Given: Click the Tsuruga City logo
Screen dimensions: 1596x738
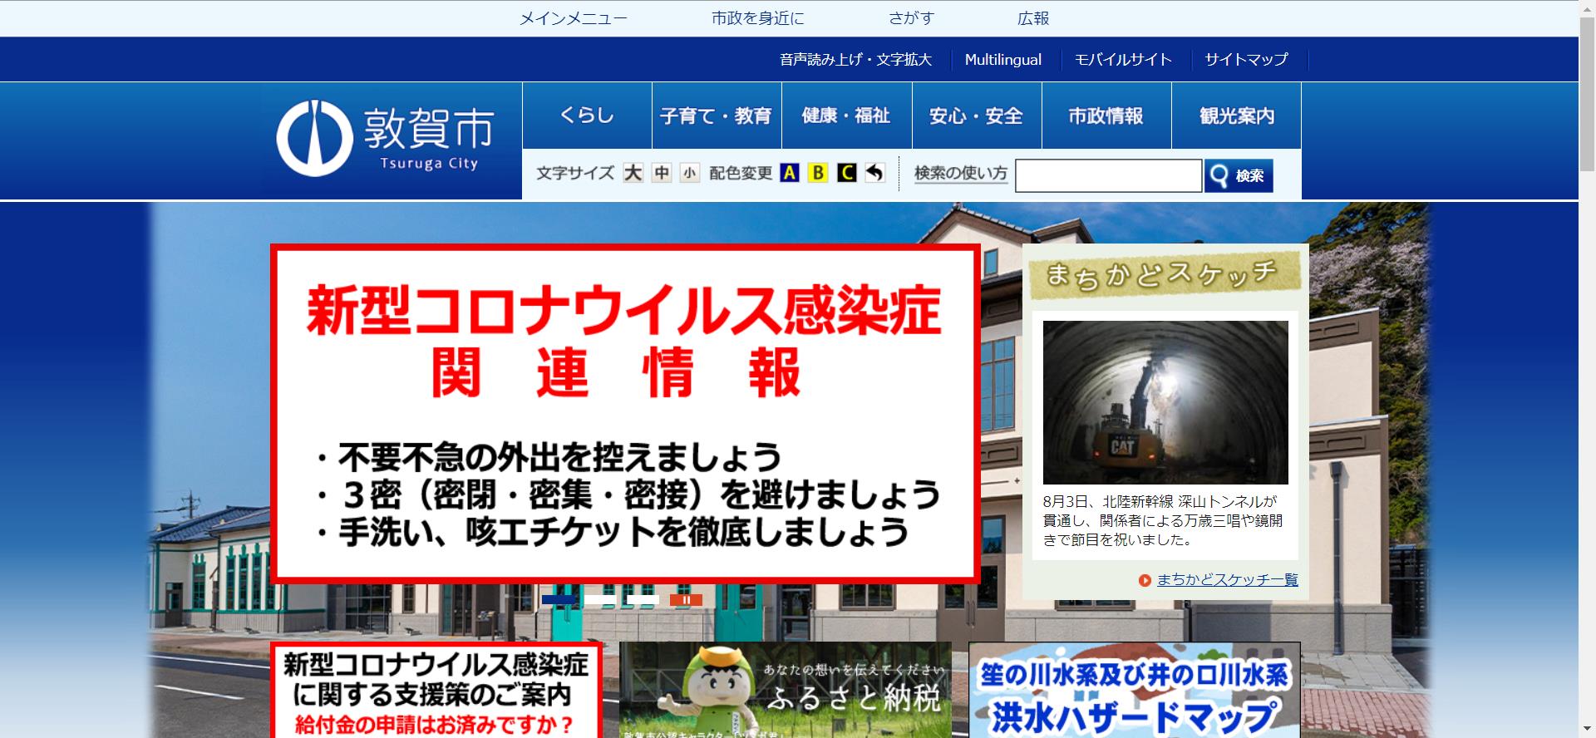Looking at the screenshot, I should click(386, 138).
